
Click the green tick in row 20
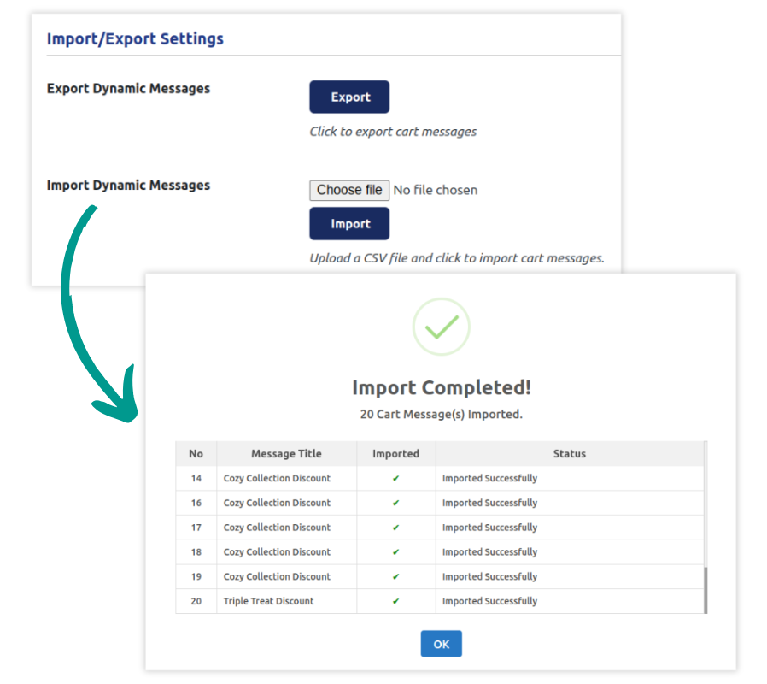click(x=395, y=601)
